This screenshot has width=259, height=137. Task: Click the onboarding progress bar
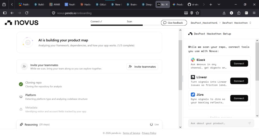pos(125,25)
